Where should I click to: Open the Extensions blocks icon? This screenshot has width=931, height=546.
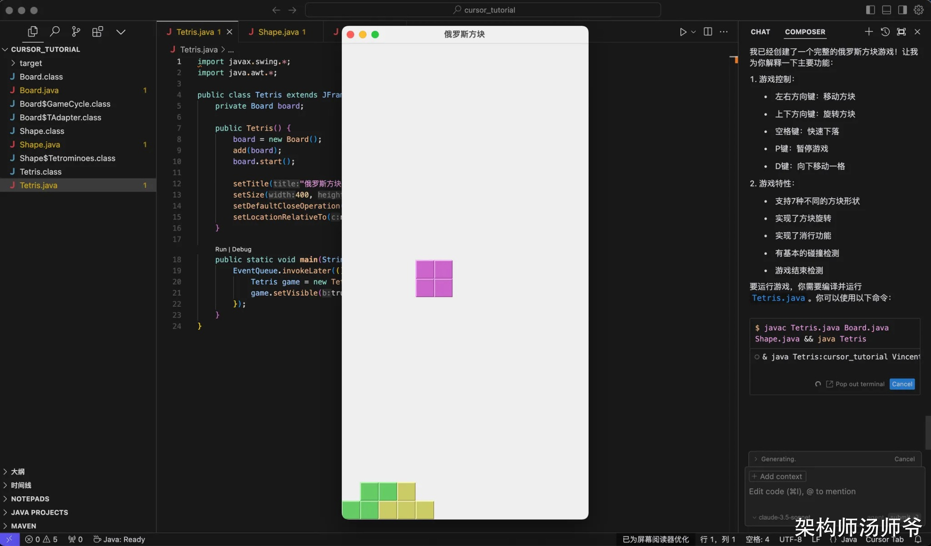98,31
